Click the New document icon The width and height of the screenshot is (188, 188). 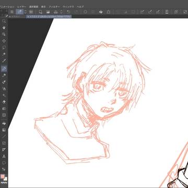tap(41, 12)
